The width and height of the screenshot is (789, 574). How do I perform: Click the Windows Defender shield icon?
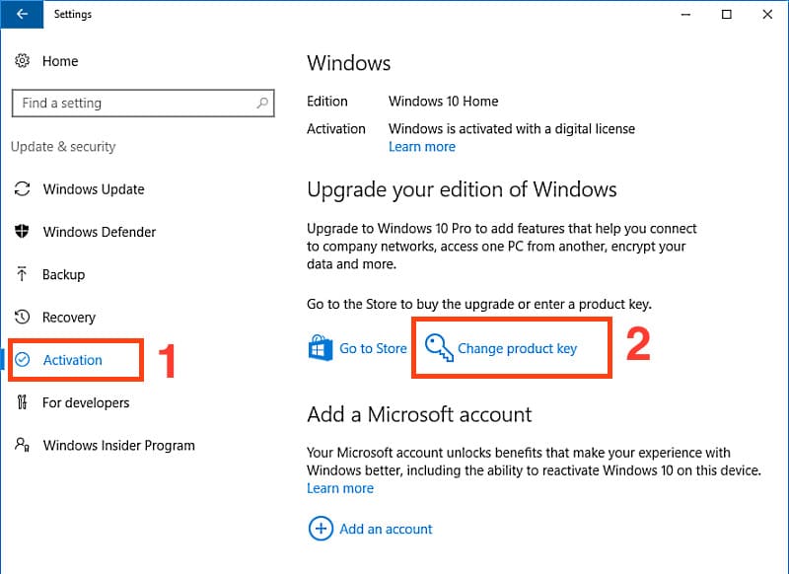click(x=23, y=232)
